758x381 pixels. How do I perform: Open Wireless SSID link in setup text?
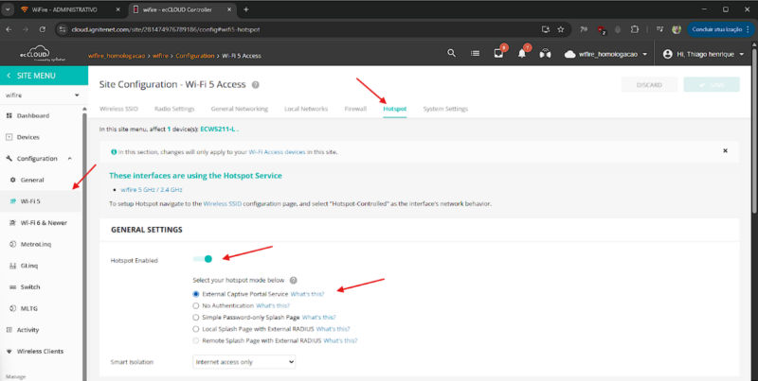point(223,204)
